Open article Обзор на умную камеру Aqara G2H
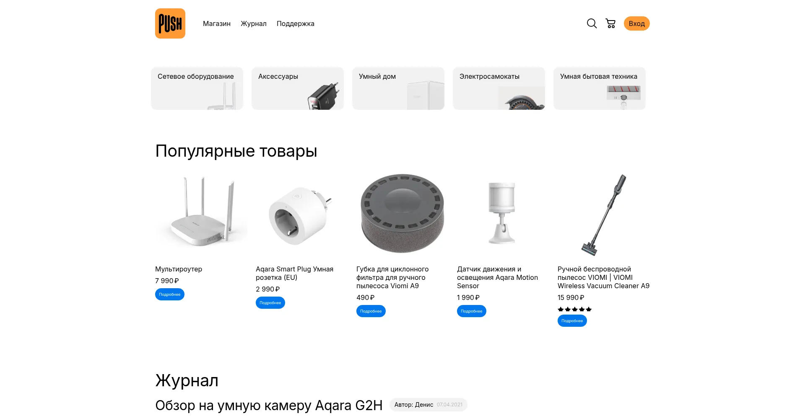 [269, 405]
